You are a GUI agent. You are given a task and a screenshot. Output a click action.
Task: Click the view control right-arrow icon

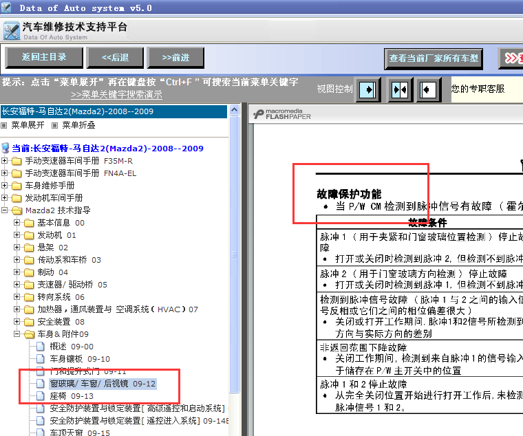point(368,89)
